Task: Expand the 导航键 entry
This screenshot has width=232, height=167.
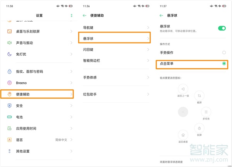Action: click(x=115, y=27)
